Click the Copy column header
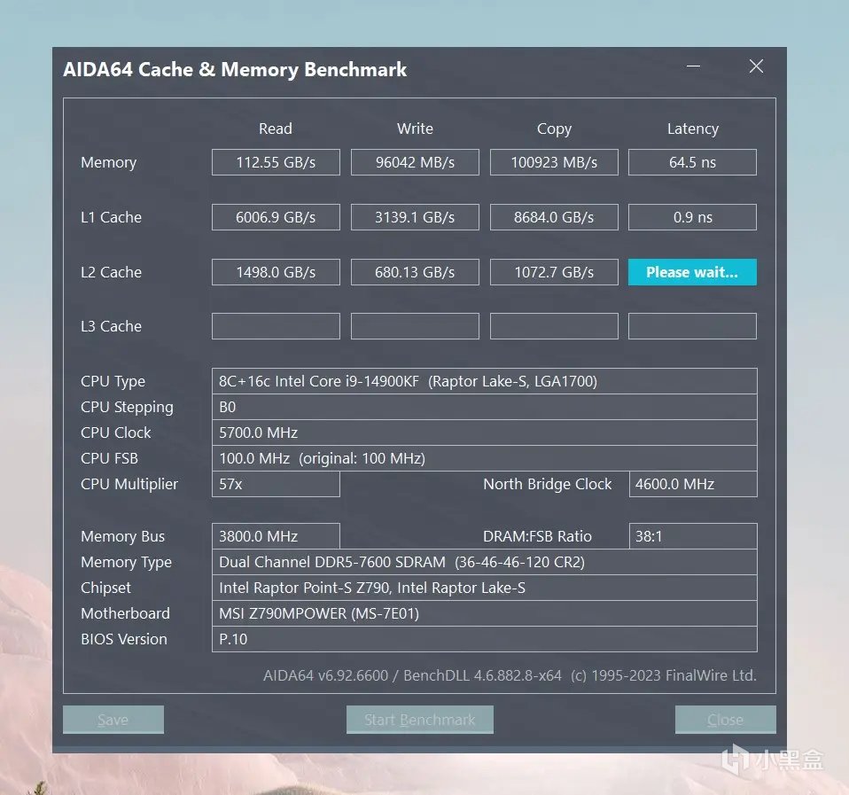The image size is (849, 795). [554, 129]
